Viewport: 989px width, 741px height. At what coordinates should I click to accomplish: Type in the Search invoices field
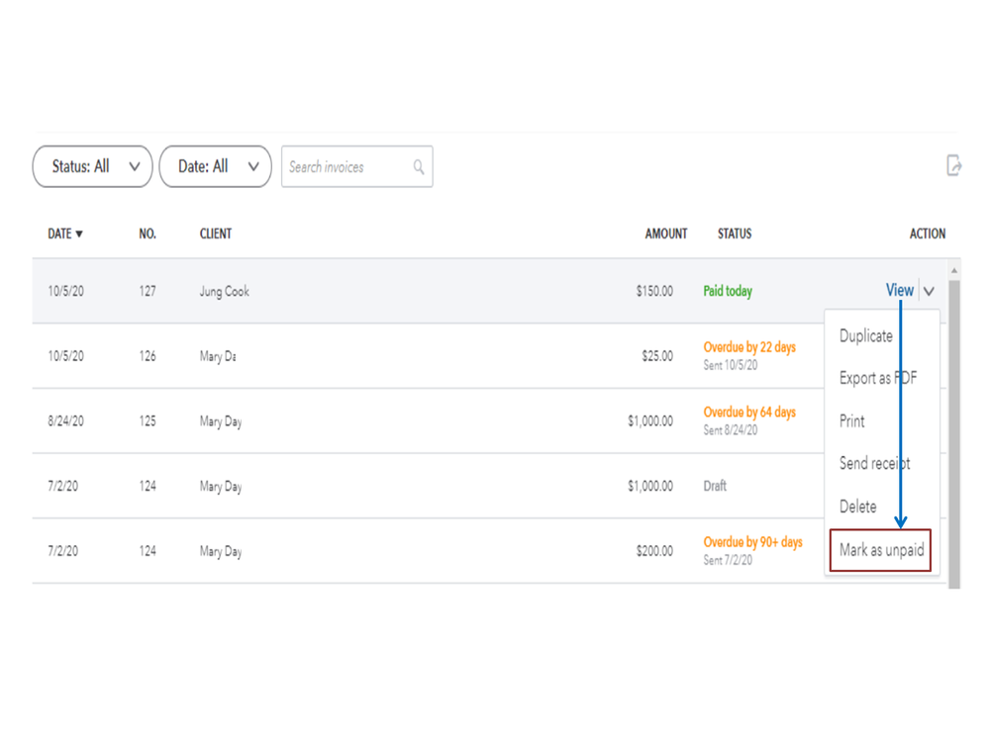click(x=346, y=167)
